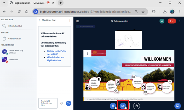Click the browser back arrow

pos(4,12)
